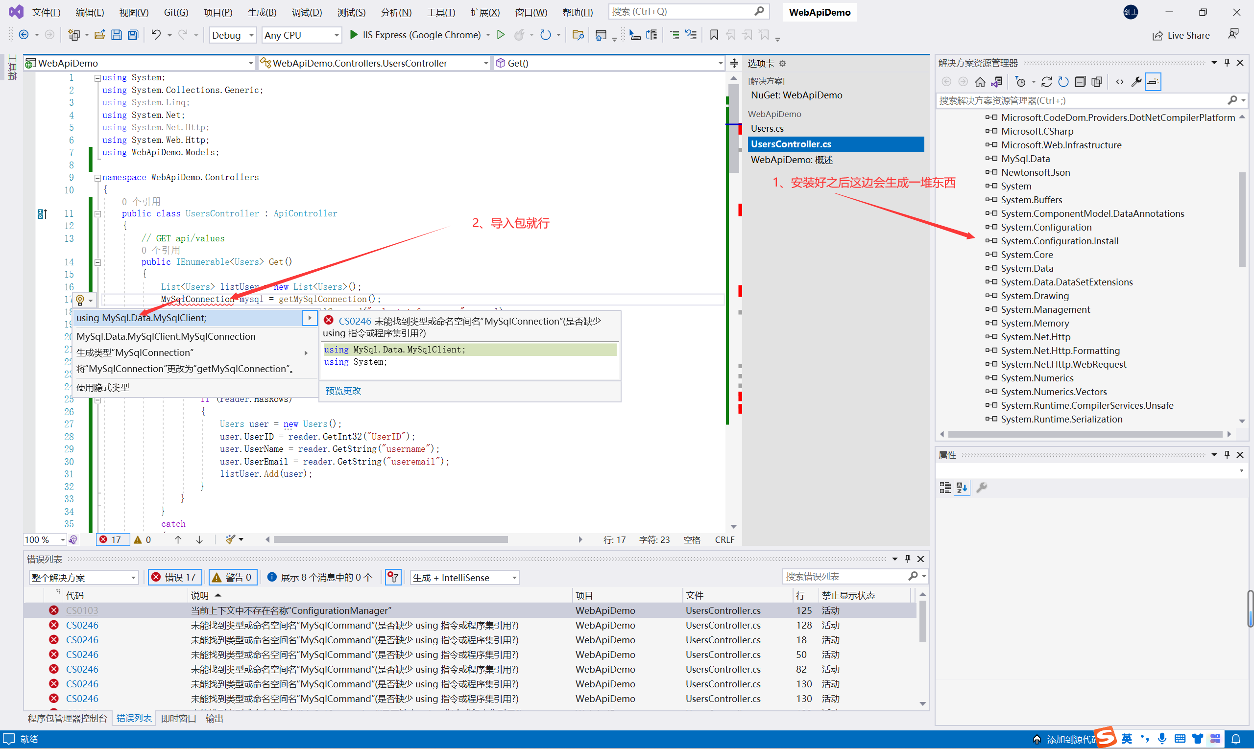1254x749 pixels.
Task: Select 整个解决方案 scope dropdown
Action: [79, 577]
